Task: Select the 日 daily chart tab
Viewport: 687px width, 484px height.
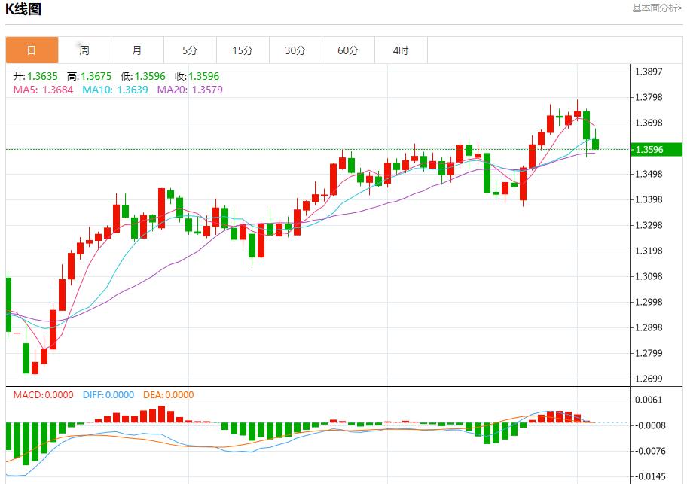Action: tap(32, 50)
